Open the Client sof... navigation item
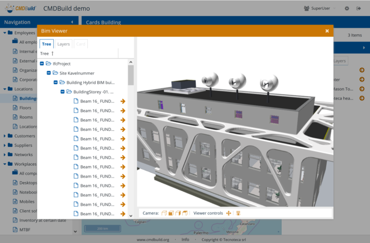 (28, 211)
